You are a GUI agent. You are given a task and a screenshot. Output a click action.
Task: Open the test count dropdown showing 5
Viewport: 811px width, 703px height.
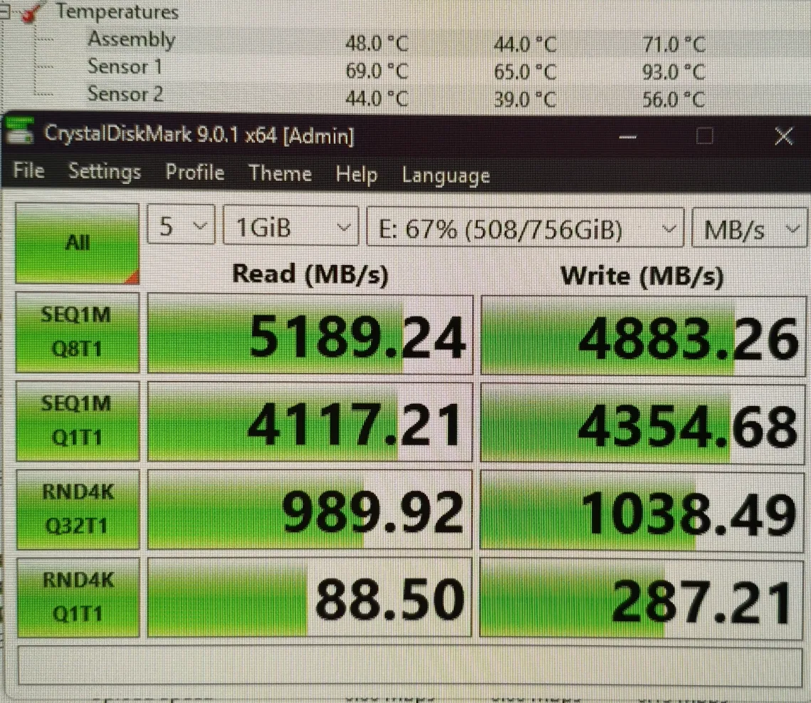[181, 229]
